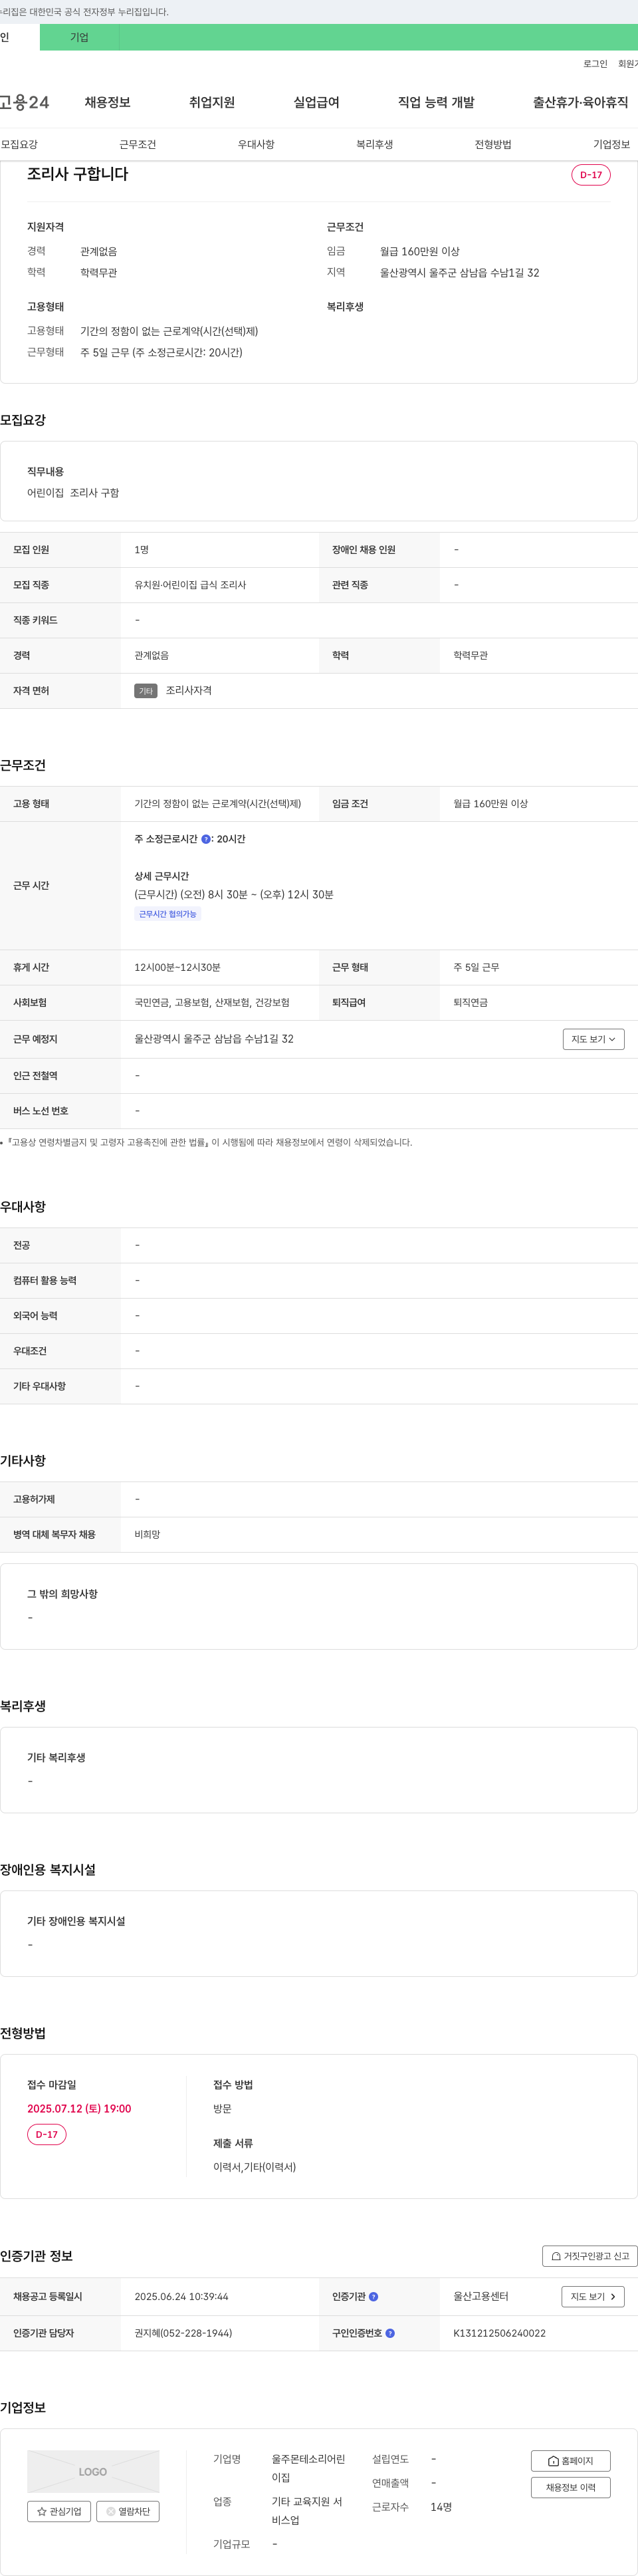638x2576 pixels.
Task: Jump to the 전형방법 section tab
Action: click(493, 145)
